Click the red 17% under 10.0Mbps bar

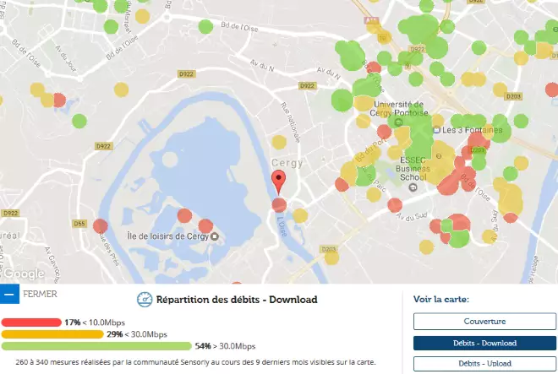click(x=32, y=323)
